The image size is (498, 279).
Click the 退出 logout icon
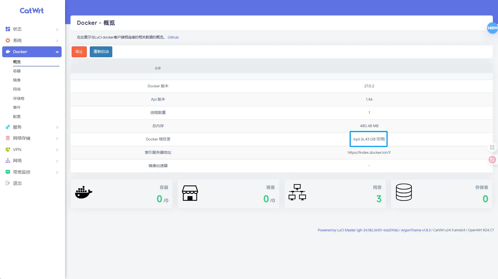(x=8, y=183)
